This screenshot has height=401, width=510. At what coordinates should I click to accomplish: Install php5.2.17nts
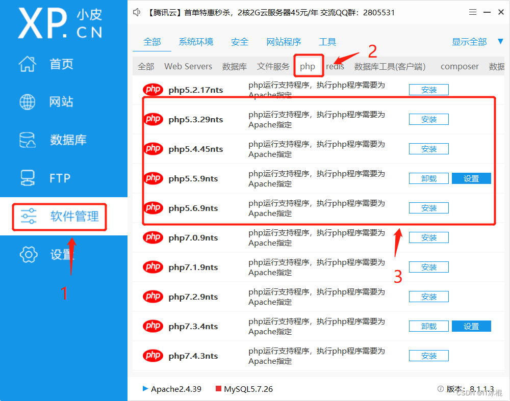coord(429,90)
